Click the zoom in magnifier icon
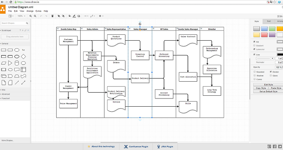 coord(31,16)
